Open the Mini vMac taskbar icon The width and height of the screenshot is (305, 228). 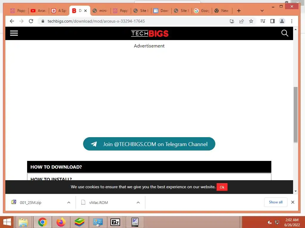pos(135,222)
